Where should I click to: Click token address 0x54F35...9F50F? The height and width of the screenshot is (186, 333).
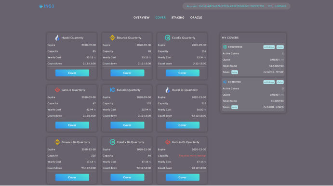273,72
